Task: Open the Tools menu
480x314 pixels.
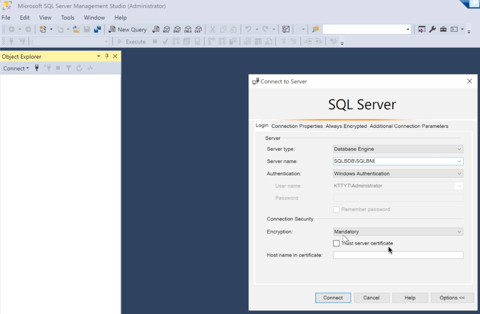Action: pyautogui.click(x=67, y=18)
